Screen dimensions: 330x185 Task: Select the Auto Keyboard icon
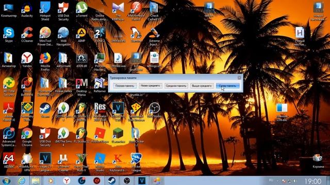(x=118, y=162)
